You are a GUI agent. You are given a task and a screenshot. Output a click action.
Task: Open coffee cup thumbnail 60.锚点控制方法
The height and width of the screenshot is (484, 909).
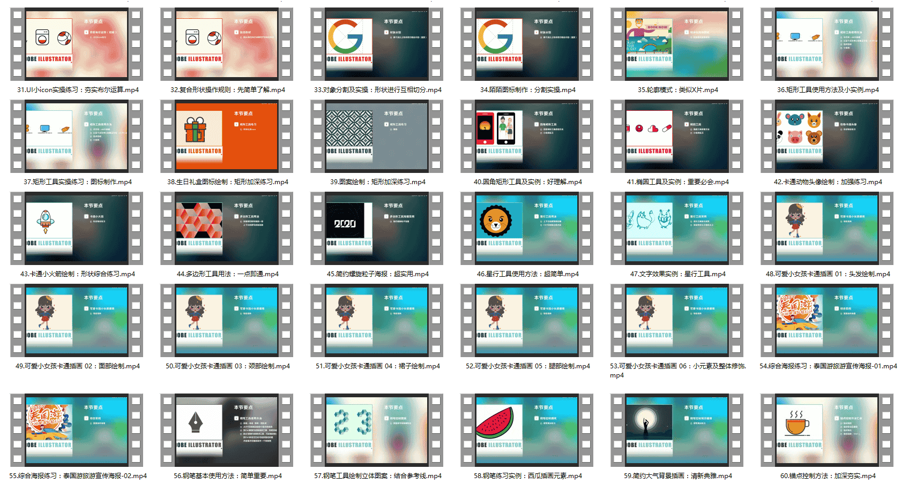tap(827, 430)
